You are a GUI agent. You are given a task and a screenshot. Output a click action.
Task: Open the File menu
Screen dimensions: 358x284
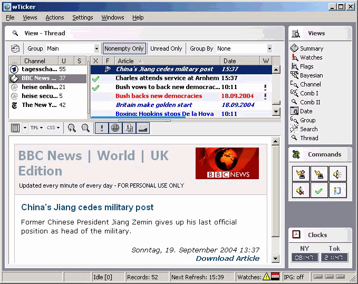pos(10,17)
